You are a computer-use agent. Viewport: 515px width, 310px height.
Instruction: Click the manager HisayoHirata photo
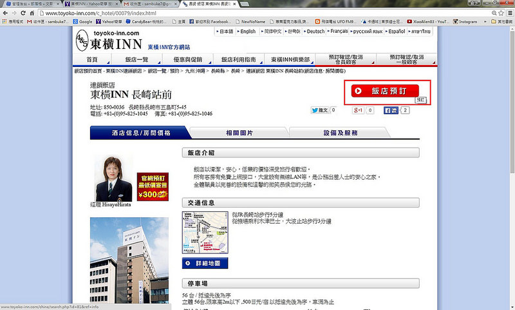coord(113,179)
